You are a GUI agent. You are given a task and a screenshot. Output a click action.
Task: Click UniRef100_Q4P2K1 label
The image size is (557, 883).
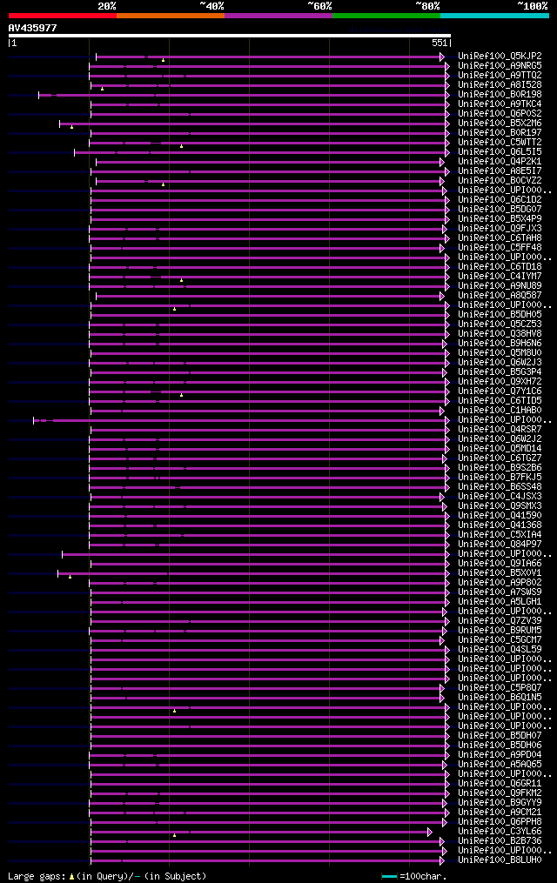(x=500, y=162)
